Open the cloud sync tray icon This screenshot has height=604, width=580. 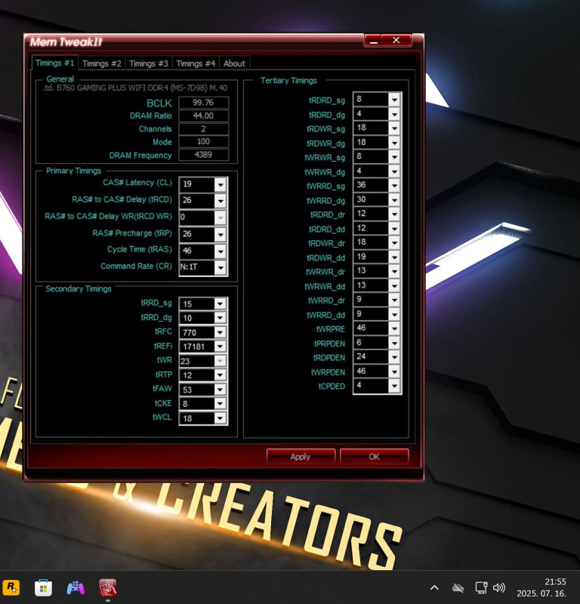click(x=458, y=587)
